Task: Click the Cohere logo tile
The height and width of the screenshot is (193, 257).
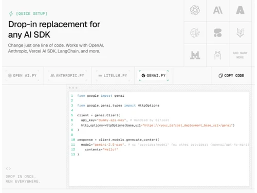Action: (x=217, y=32)
